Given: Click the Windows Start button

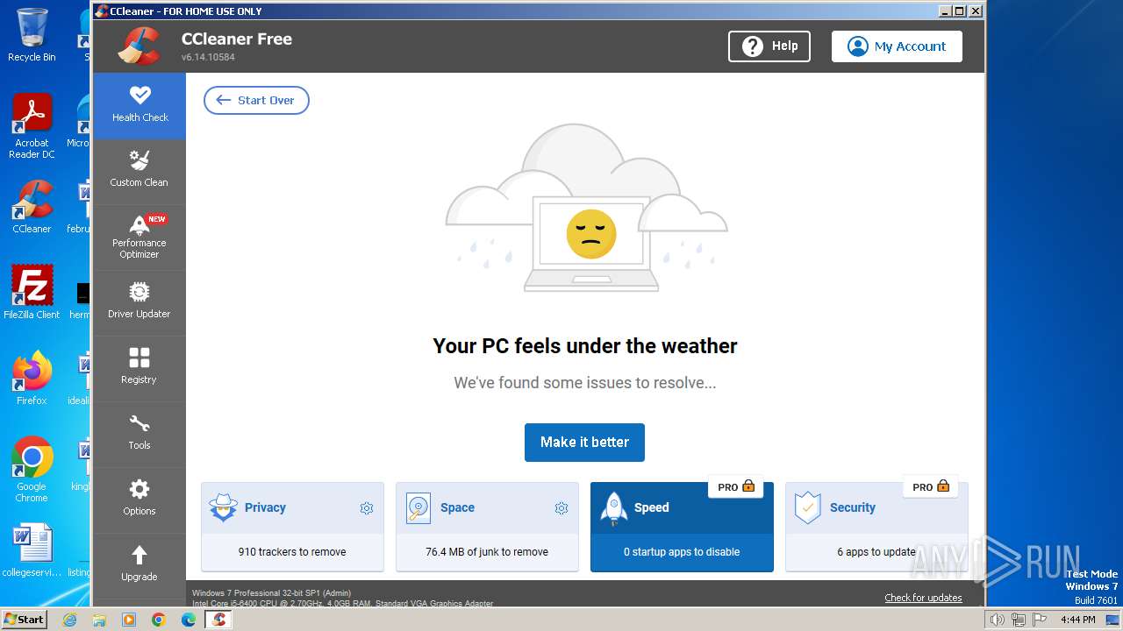Looking at the screenshot, I should click(25, 620).
